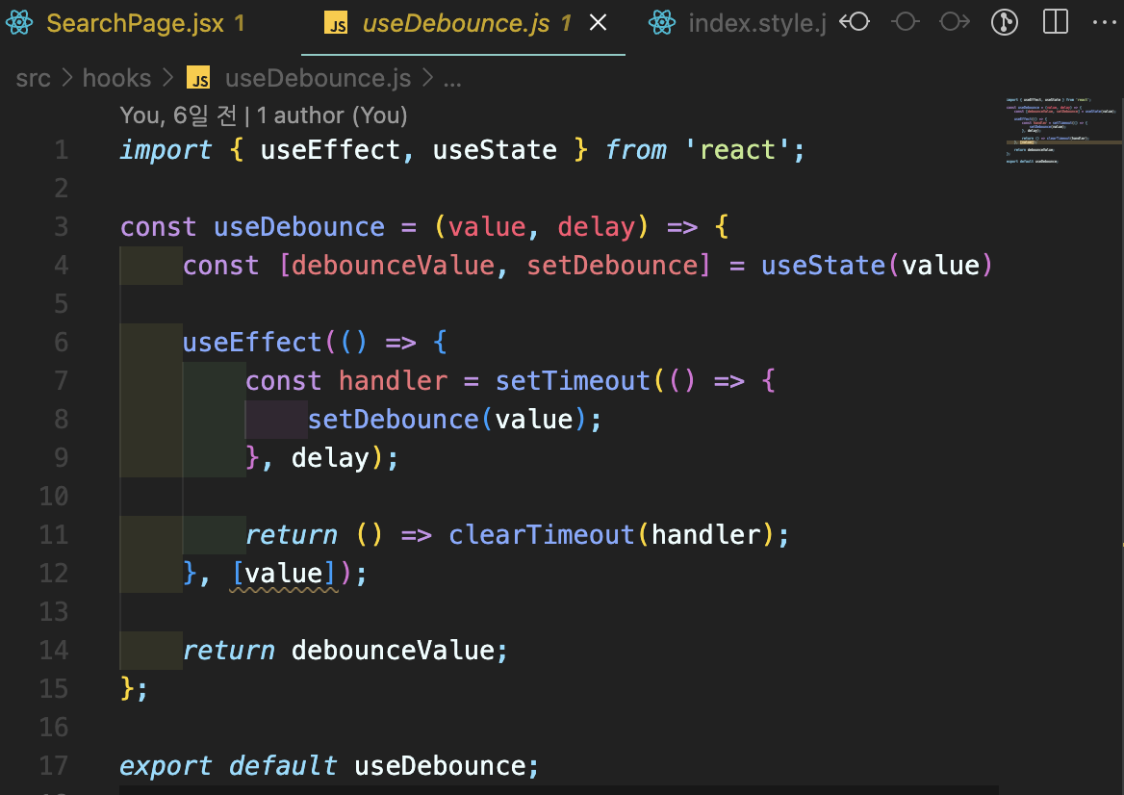Image resolution: width=1124 pixels, height=795 pixels.
Task: Click 'useEffect' in import statement
Action: point(330,150)
